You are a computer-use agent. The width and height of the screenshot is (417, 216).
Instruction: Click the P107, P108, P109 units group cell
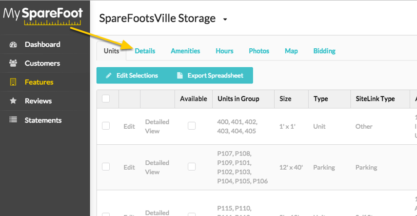pyautogui.click(x=242, y=167)
